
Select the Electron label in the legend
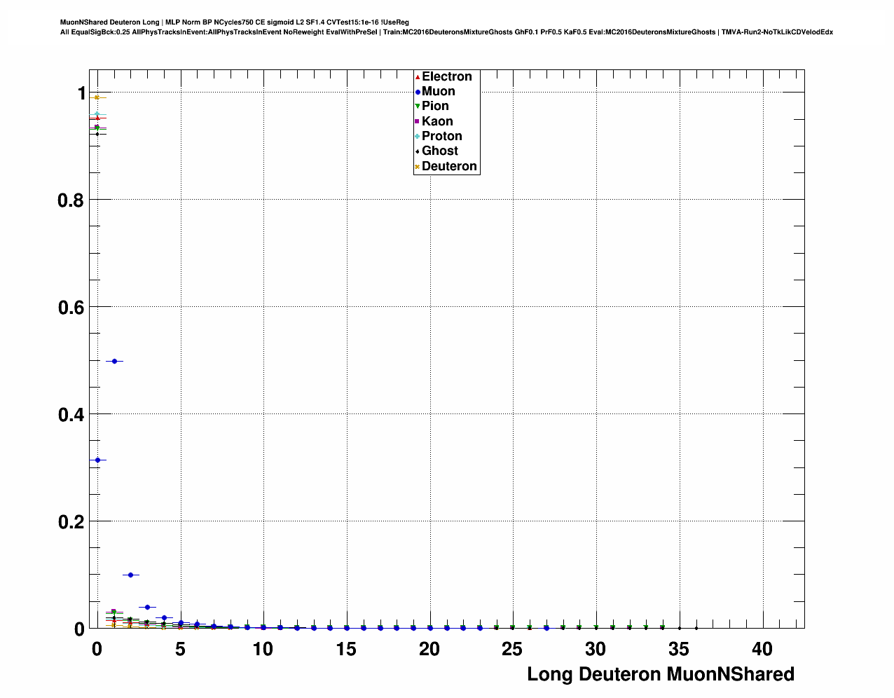446,76
